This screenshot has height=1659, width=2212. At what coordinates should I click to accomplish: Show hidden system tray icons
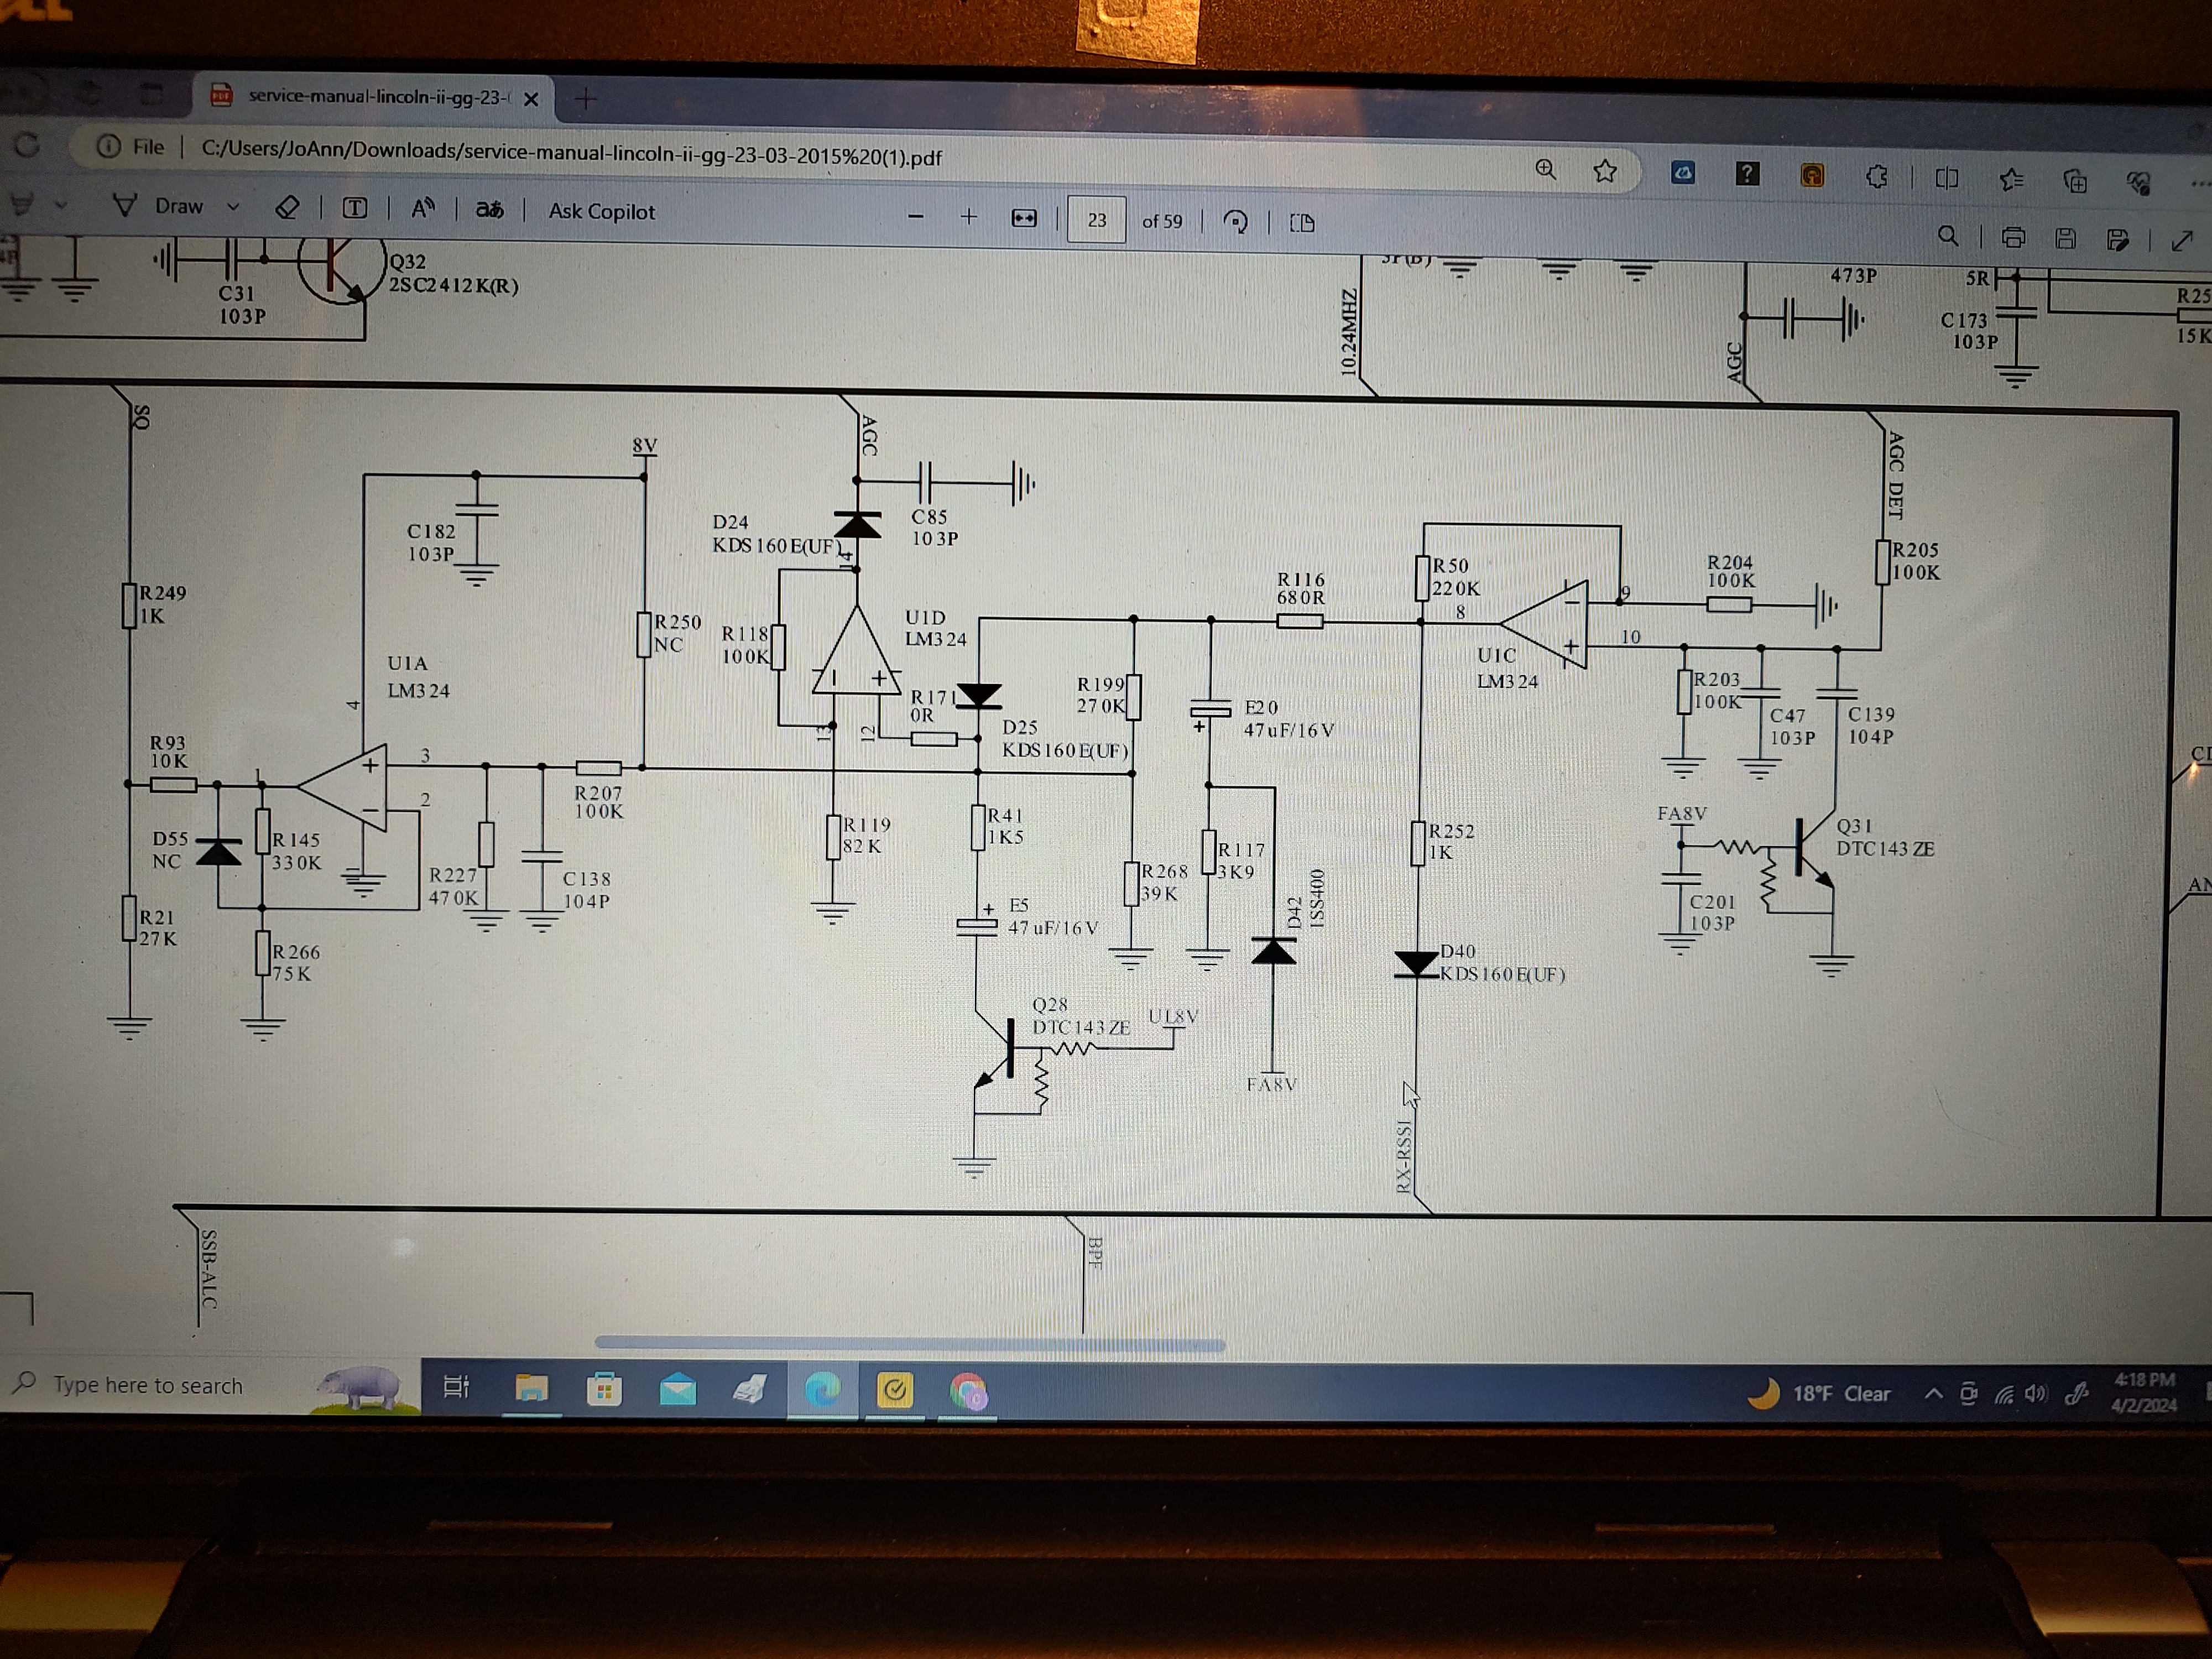click(1933, 1393)
